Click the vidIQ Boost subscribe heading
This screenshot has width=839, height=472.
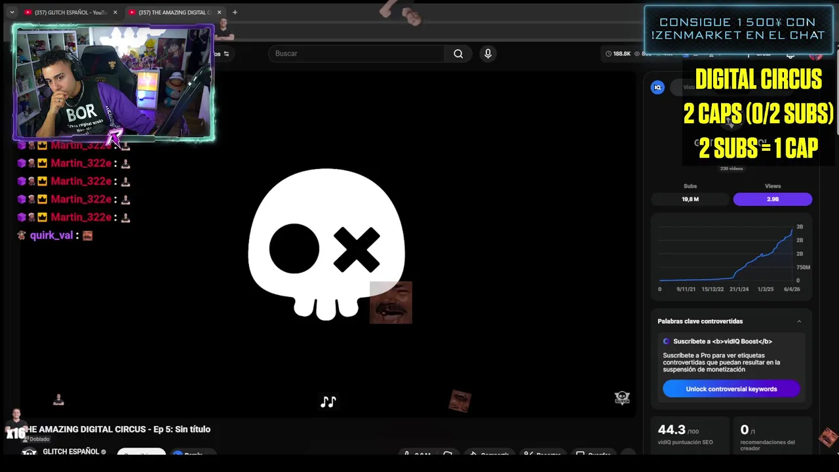pyautogui.click(x=722, y=342)
